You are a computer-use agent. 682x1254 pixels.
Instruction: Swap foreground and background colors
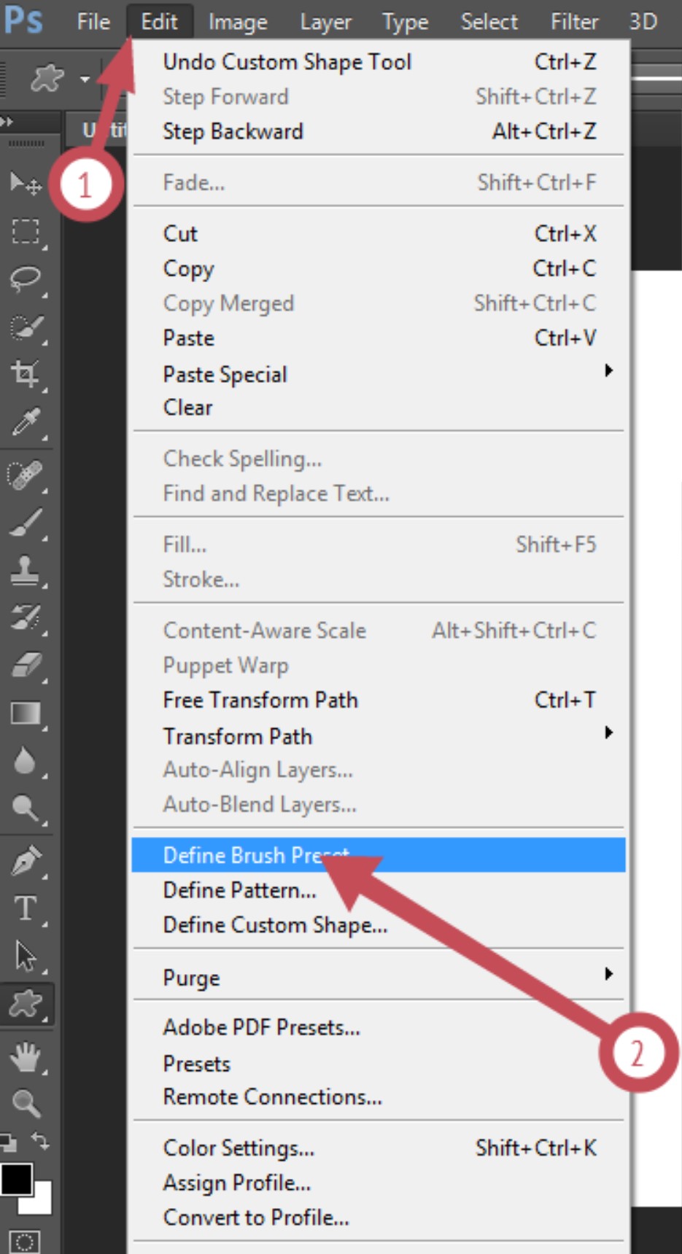(x=41, y=1141)
